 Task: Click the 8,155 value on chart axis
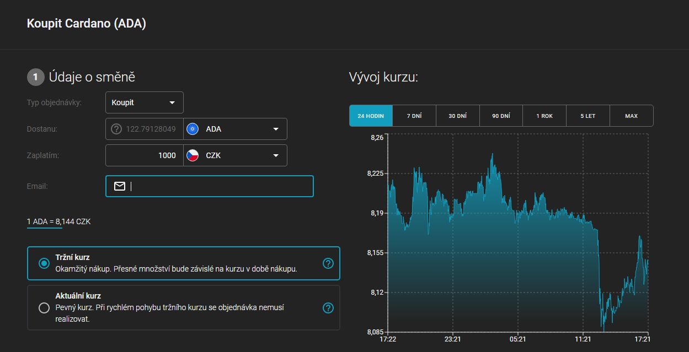(375, 252)
